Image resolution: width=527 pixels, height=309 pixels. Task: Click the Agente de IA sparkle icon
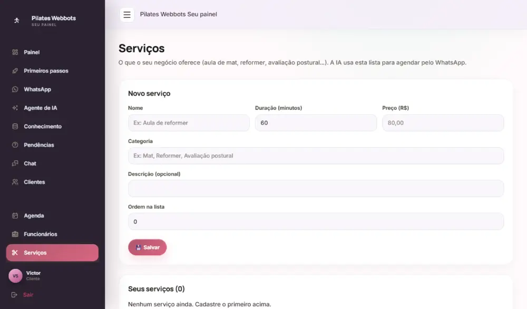[x=15, y=108]
